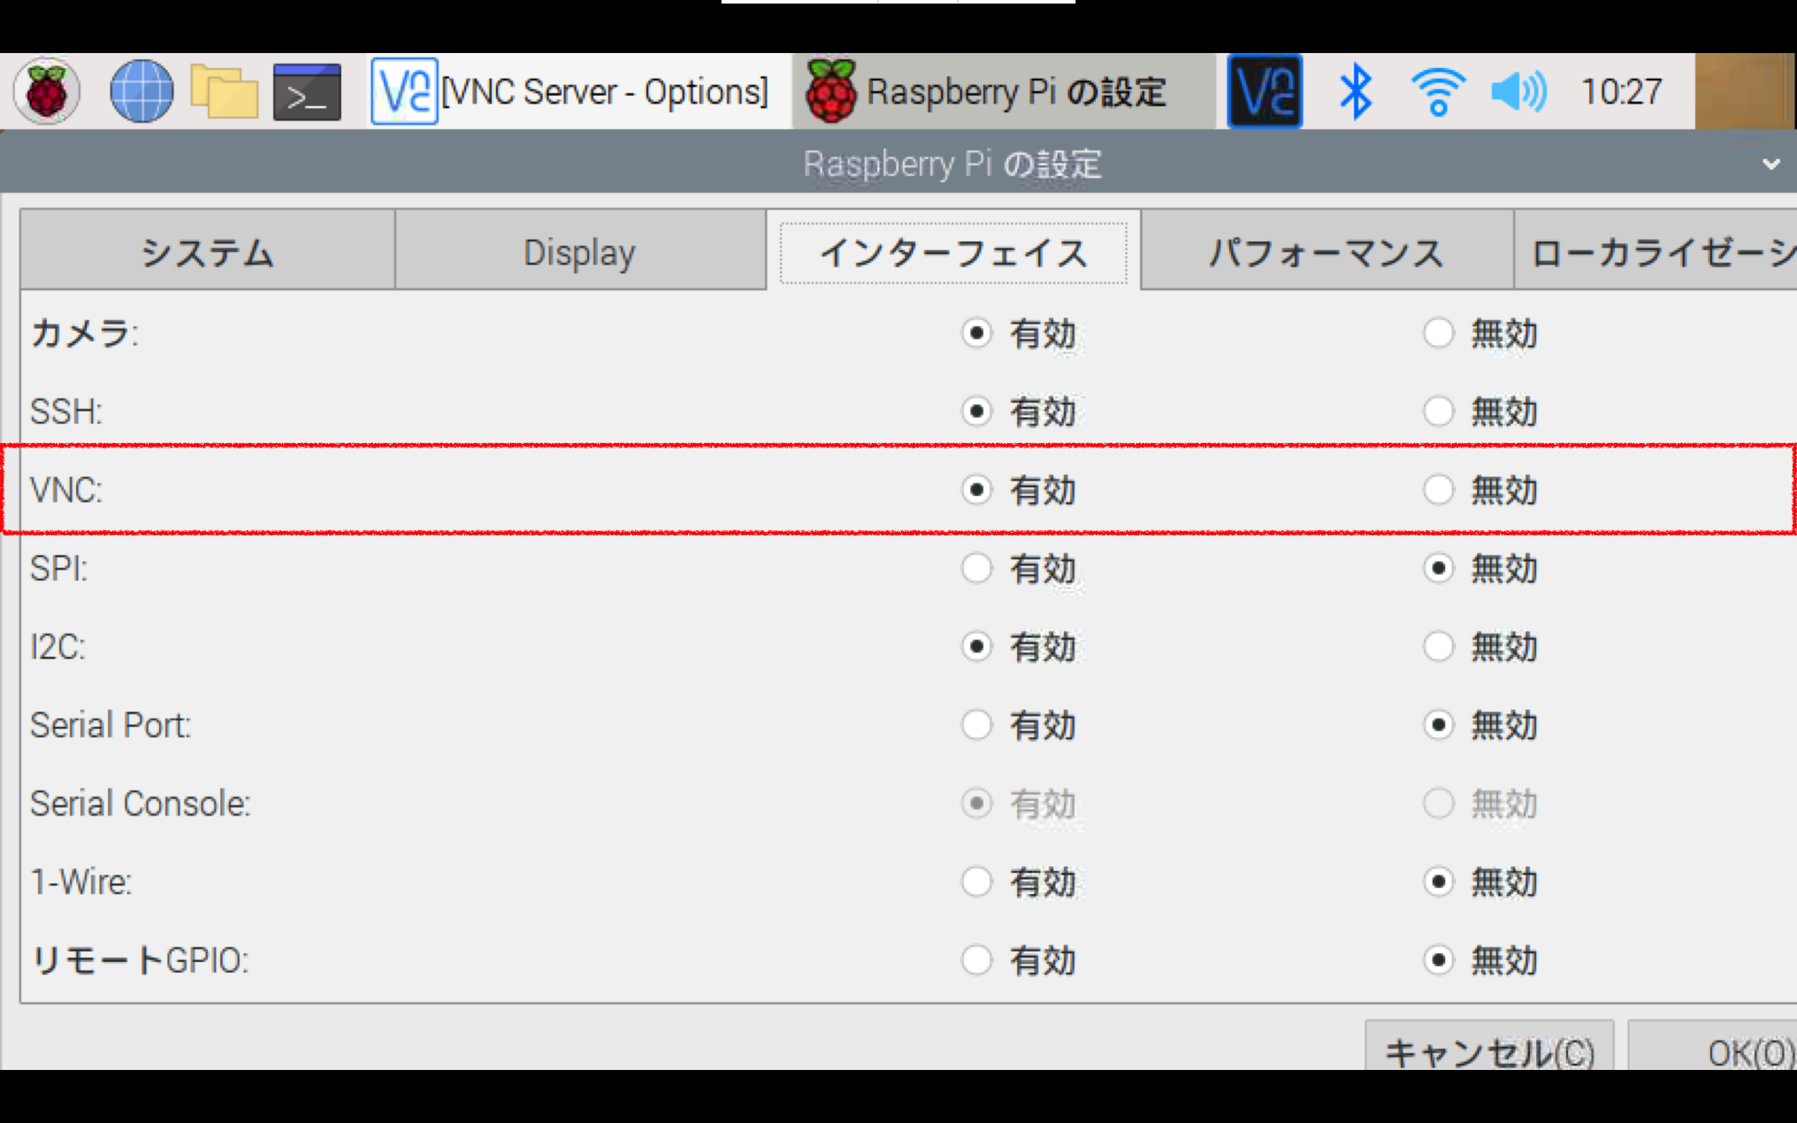
Task: Open the ローカライゼーション tab
Action: tap(1656, 251)
